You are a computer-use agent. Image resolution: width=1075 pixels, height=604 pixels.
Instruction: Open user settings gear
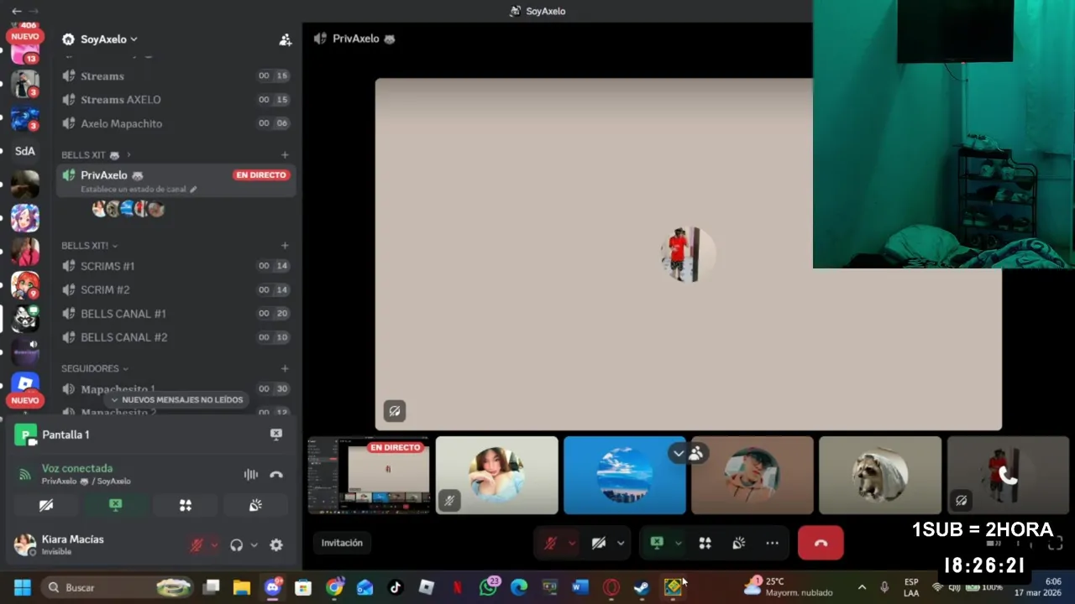(276, 545)
